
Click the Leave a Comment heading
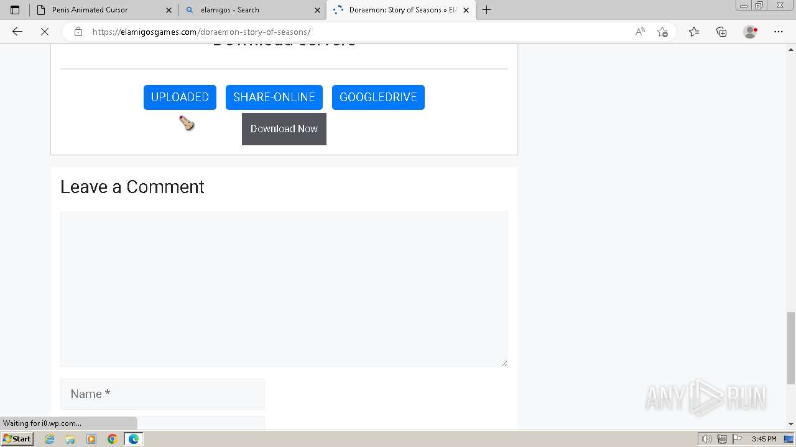pos(132,187)
